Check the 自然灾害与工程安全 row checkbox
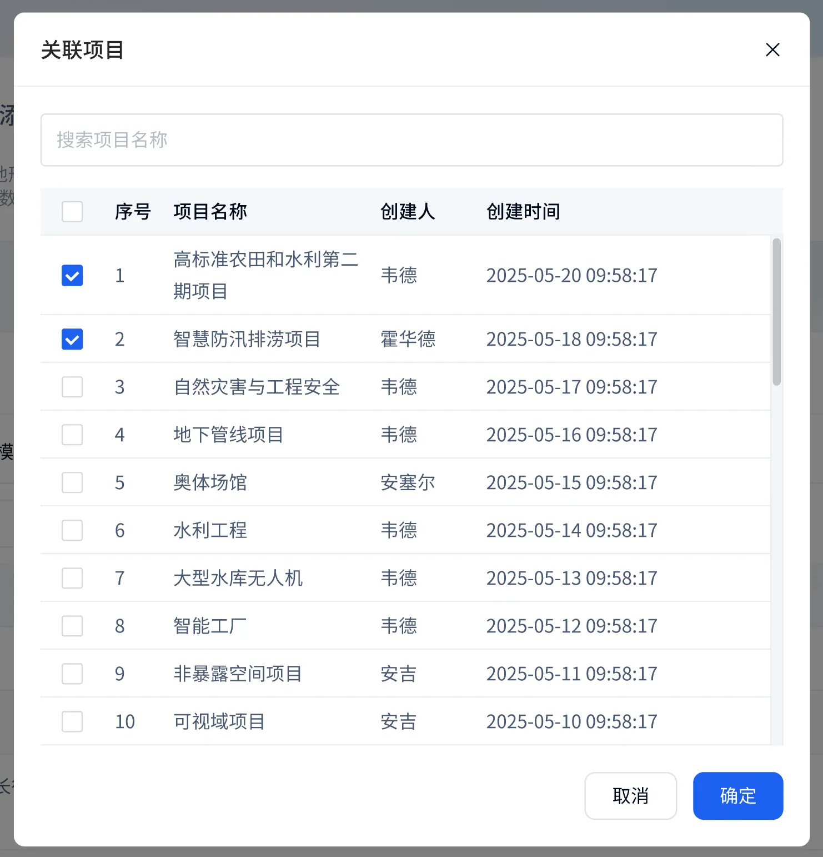 [x=72, y=387]
